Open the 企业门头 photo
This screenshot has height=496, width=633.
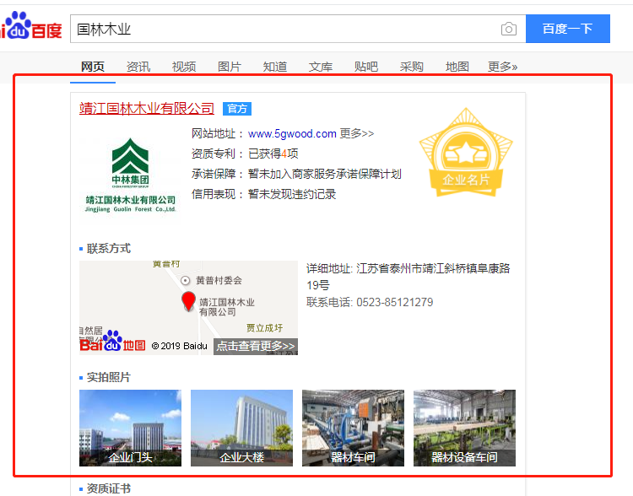[x=130, y=428]
